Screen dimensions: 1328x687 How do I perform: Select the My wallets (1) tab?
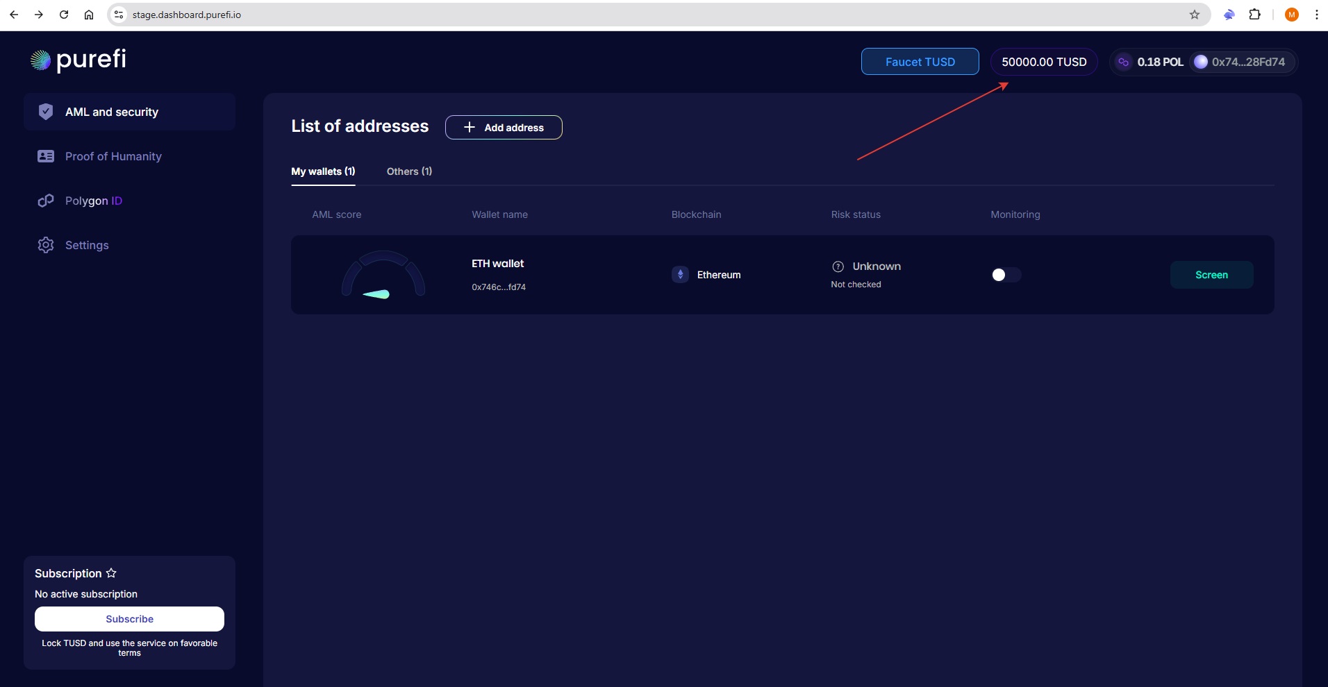pyautogui.click(x=323, y=171)
